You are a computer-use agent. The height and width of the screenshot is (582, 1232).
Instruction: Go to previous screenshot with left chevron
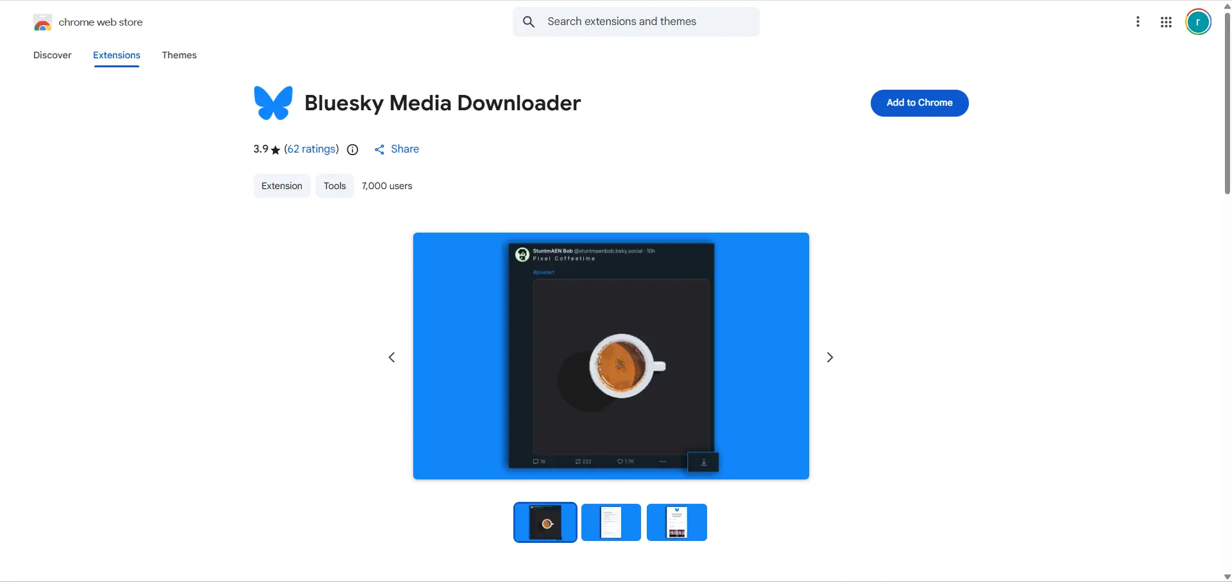click(392, 357)
